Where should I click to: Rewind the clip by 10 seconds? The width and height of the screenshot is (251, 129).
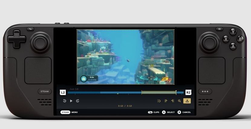click(64, 101)
